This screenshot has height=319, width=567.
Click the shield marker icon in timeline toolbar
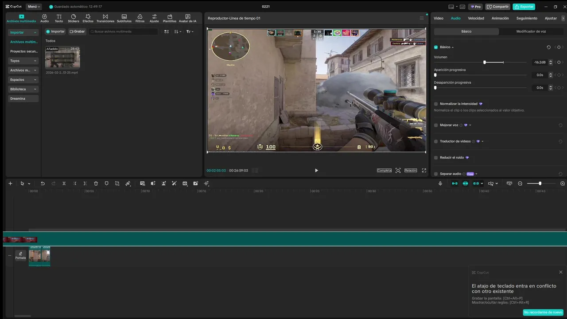[106, 183]
